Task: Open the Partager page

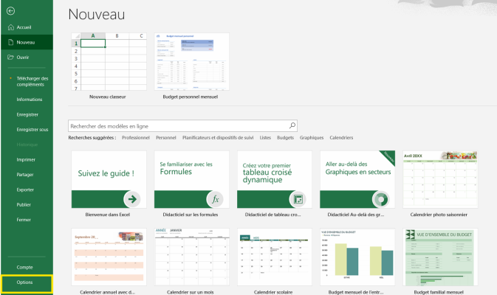Action: pos(27,175)
